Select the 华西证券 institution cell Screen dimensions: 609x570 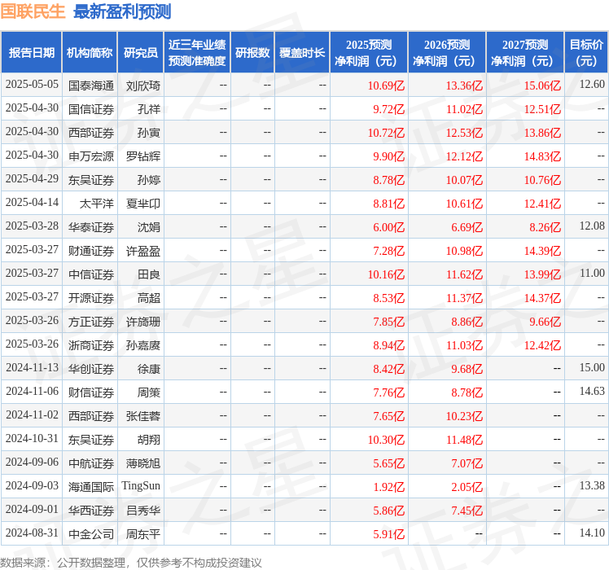point(91,511)
